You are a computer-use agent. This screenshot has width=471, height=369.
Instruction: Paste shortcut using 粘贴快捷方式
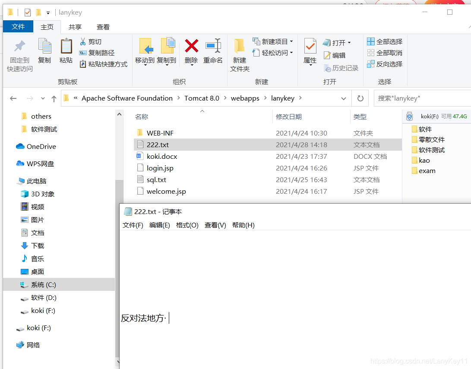pos(103,64)
